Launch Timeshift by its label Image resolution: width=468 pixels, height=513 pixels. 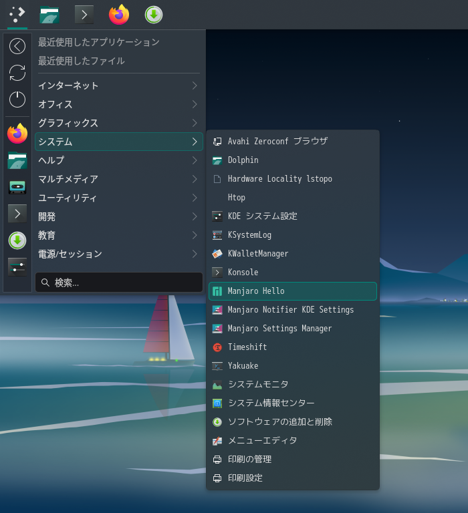(x=247, y=347)
